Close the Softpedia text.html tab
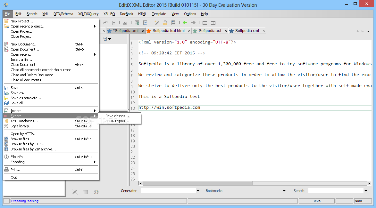 (x=189, y=31)
